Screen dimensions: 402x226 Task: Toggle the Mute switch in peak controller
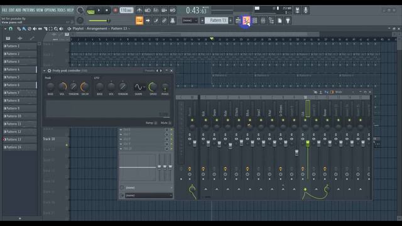170,123
